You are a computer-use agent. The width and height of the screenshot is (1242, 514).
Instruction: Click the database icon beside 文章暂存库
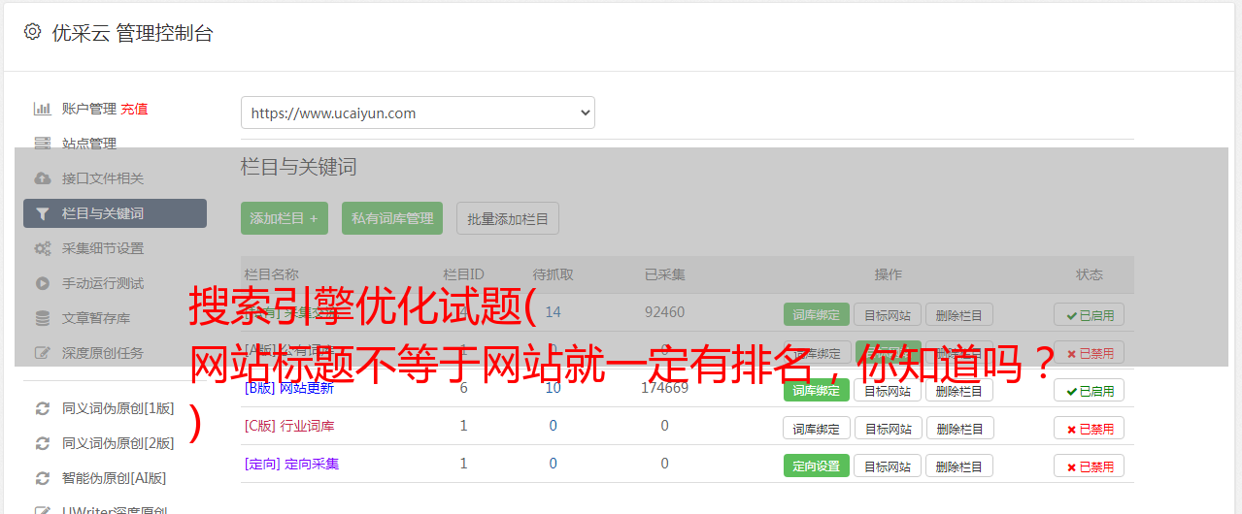tap(42, 318)
